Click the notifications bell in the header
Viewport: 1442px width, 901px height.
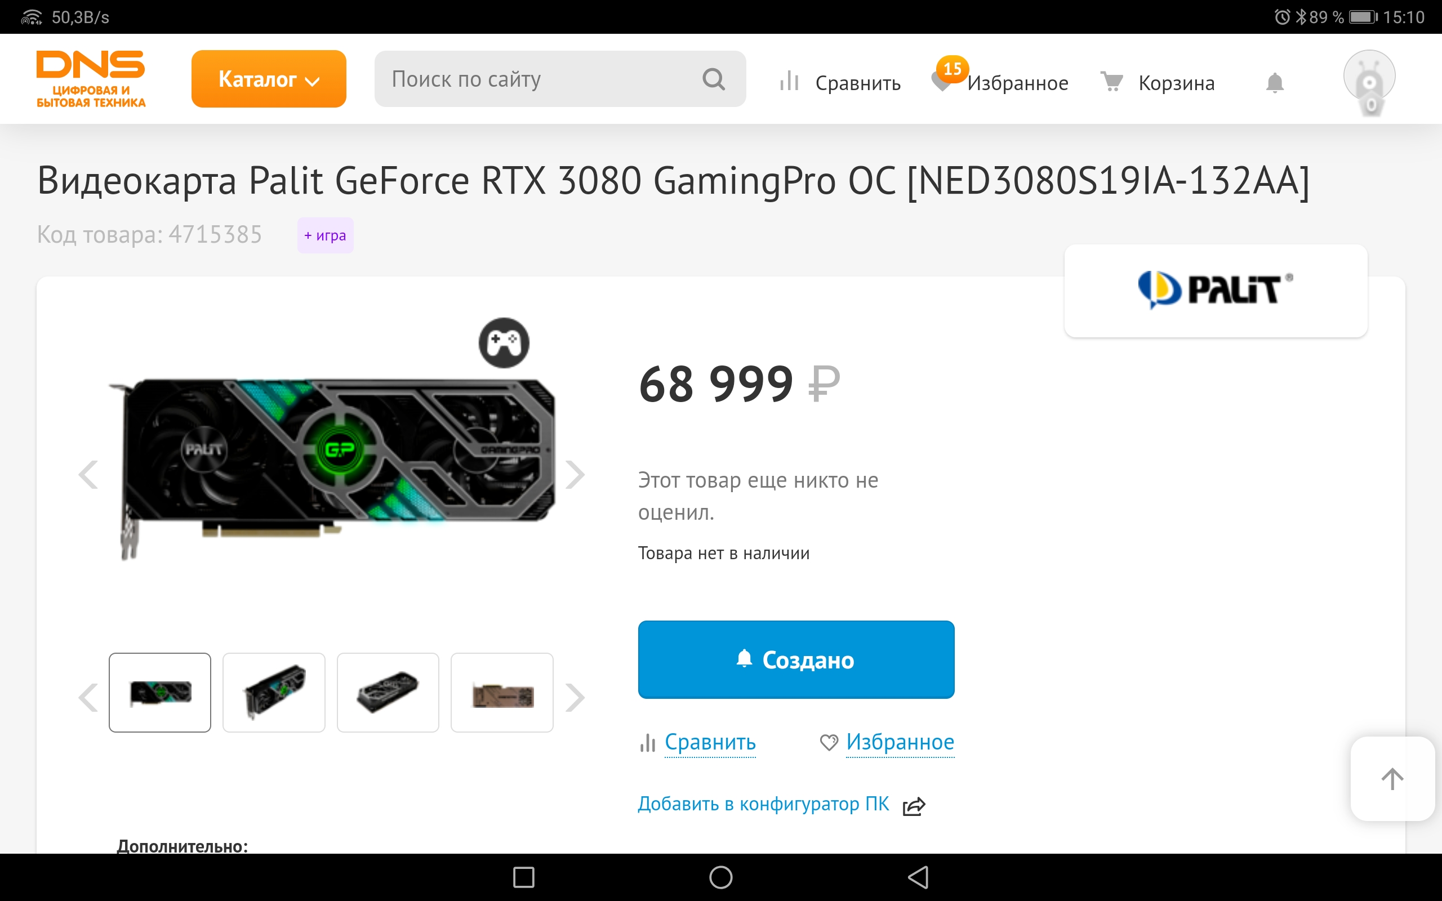point(1275,82)
